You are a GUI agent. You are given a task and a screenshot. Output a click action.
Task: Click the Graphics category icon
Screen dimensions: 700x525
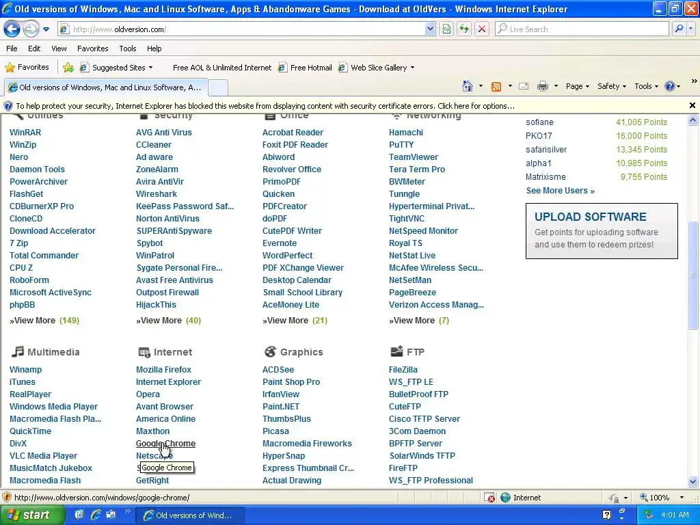270,352
